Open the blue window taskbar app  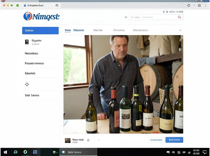35,152
